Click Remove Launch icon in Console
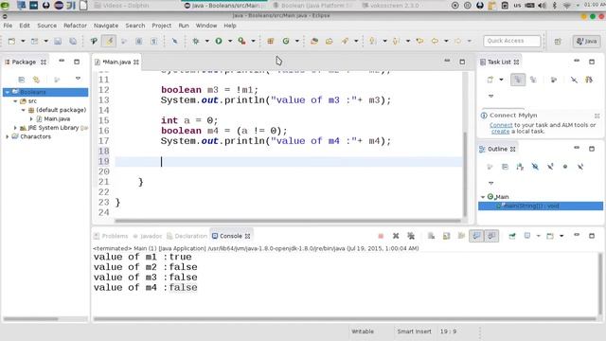The height and width of the screenshot is (341, 606). [x=396, y=236]
